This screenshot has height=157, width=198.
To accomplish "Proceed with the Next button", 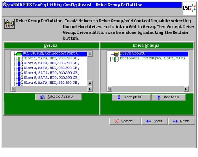I will (x=181, y=121).
